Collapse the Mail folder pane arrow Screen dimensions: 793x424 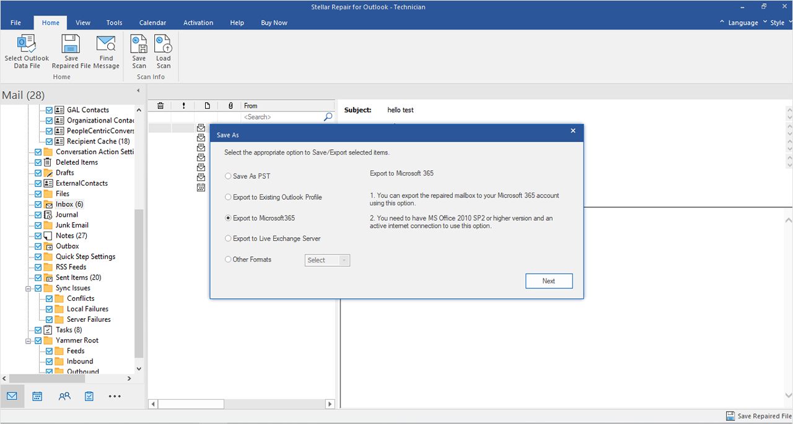(138, 90)
